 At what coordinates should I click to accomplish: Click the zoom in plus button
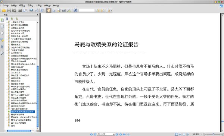(x=223, y=134)
